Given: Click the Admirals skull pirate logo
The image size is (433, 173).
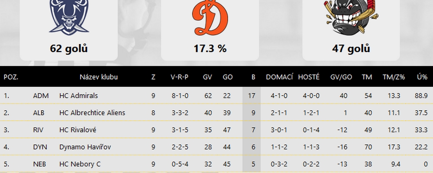Looking at the screenshot, I should click(x=69, y=17).
